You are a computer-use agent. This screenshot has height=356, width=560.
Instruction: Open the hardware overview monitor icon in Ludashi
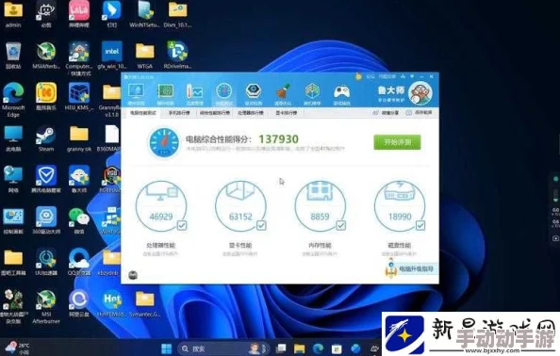(136, 94)
